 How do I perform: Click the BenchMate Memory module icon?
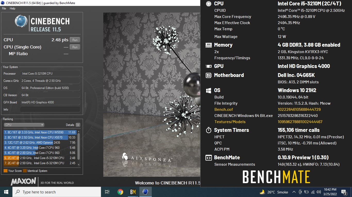208,45
